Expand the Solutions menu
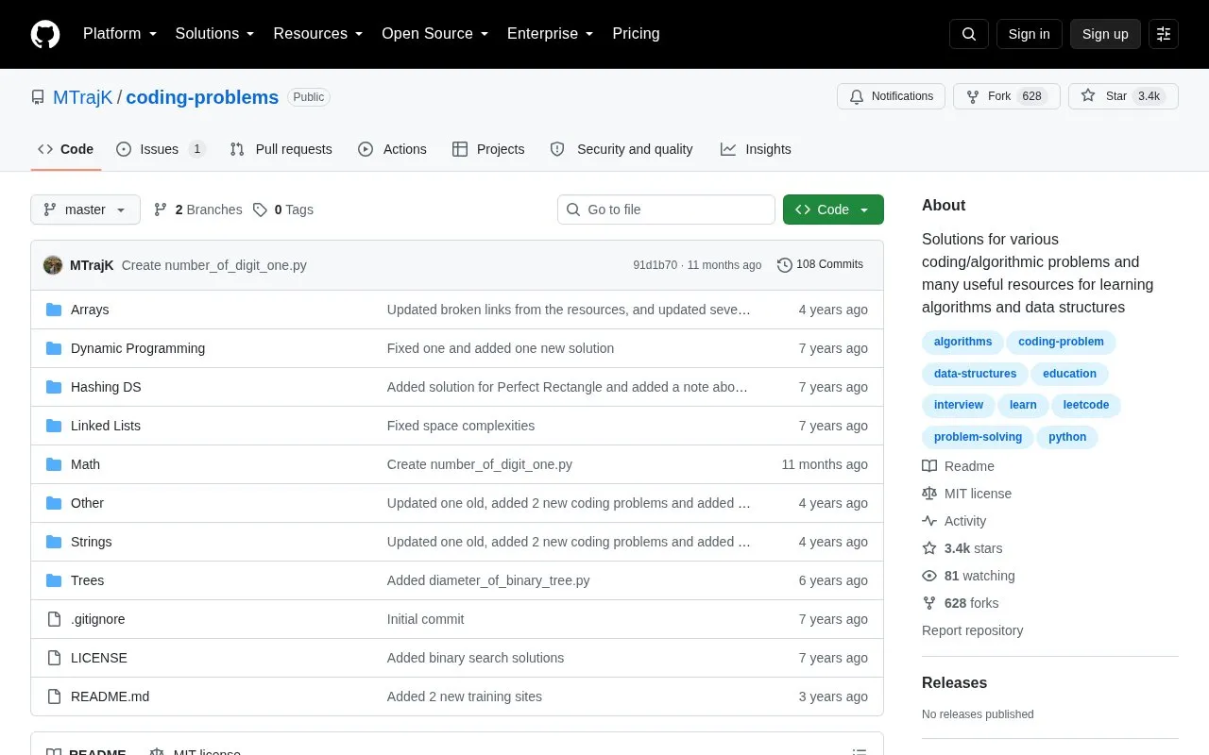1209x755 pixels. point(215,34)
